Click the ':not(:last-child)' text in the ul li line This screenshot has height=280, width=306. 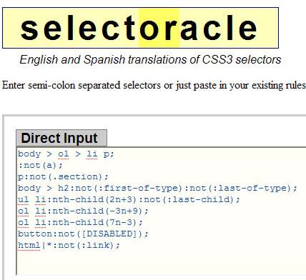coord(187,199)
